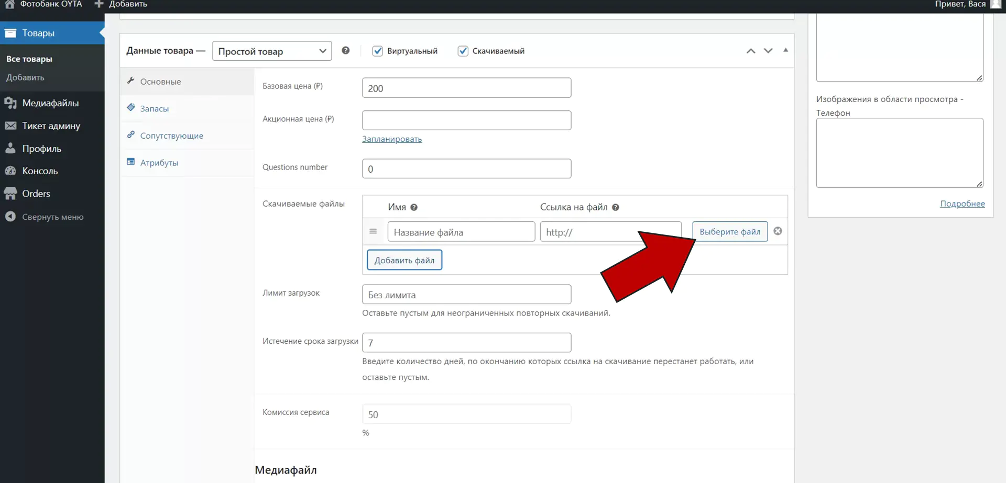Toggle the Скачиваемый checkbox
This screenshot has width=1006, height=483.
[463, 51]
